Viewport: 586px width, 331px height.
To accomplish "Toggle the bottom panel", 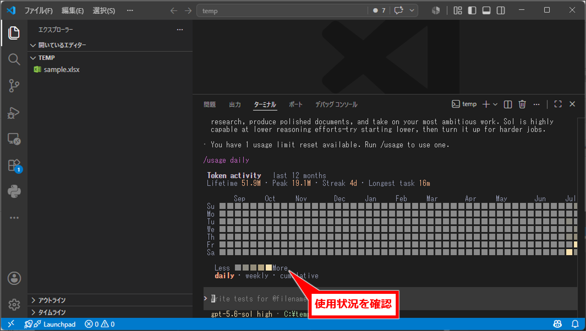I will [x=486, y=11].
